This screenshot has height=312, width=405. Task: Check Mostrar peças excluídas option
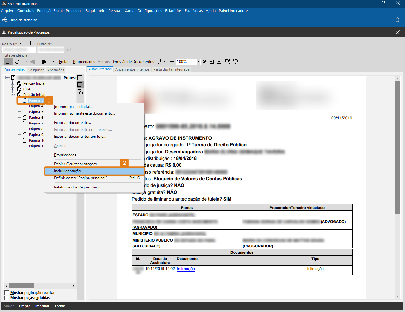pyautogui.click(x=7, y=298)
